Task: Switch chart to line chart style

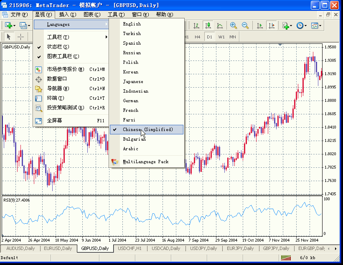Action: [220, 25]
